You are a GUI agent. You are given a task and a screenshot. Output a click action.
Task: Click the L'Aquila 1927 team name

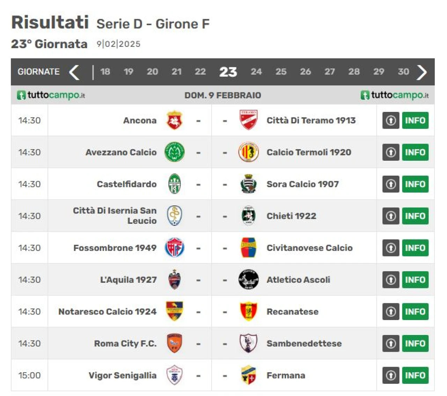tap(129, 280)
